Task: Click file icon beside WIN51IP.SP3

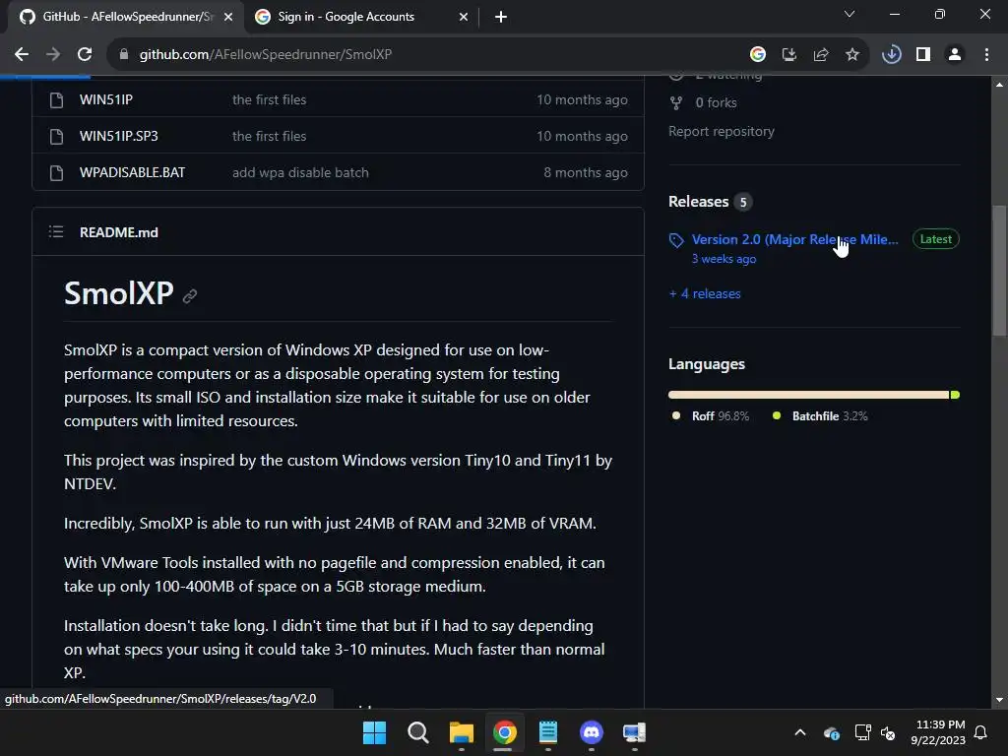Action: 56,137
